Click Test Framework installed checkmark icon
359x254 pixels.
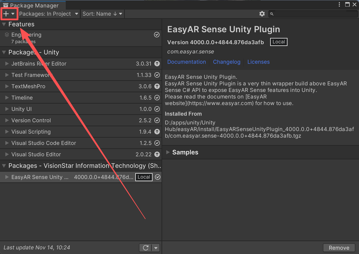[x=157, y=75]
